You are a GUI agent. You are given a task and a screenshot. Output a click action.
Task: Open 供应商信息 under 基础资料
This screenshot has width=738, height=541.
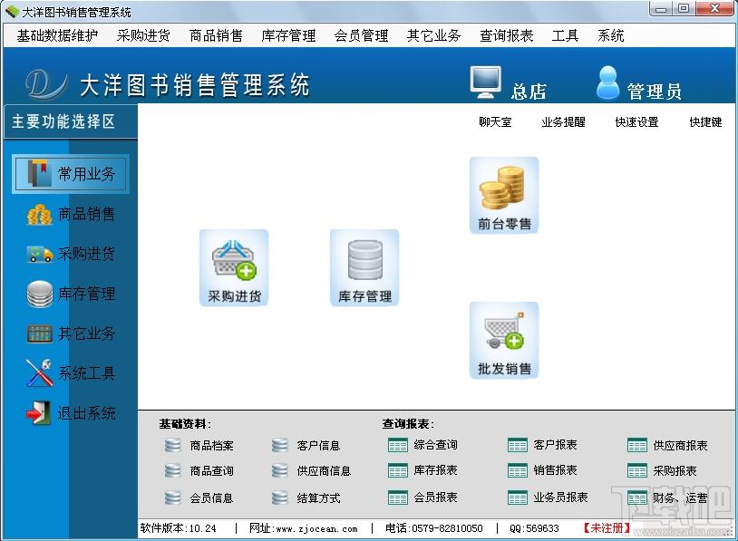pos(312,471)
